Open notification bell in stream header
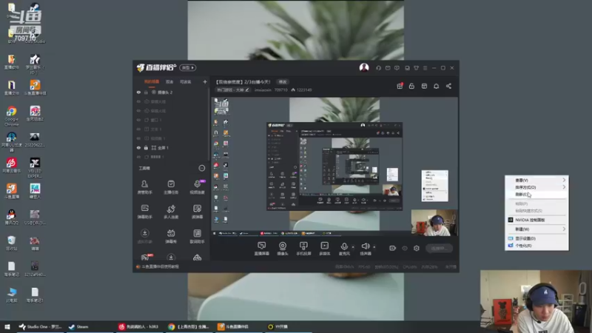The width and height of the screenshot is (592, 333). (436, 86)
